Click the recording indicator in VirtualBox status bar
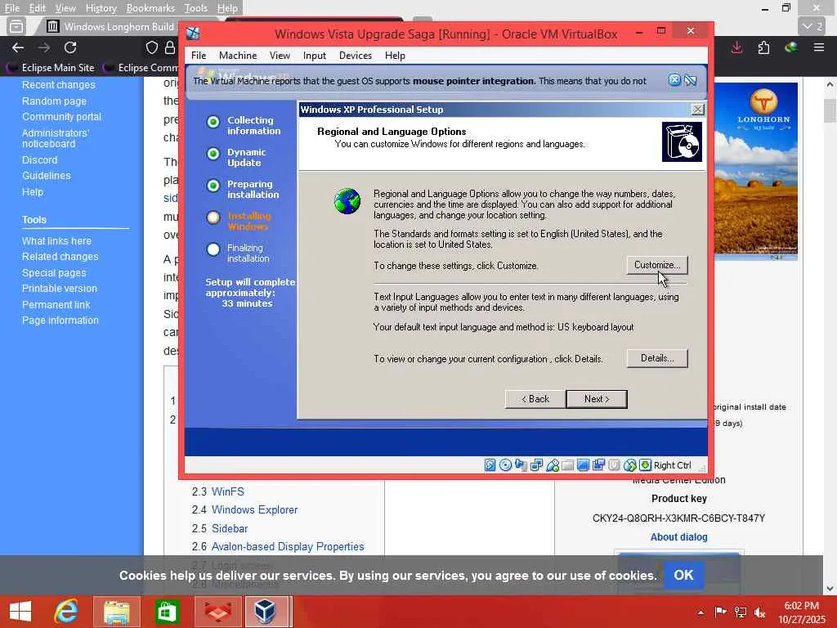Viewport: 837px width, 628px height. pyautogui.click(x=598, y=465)
